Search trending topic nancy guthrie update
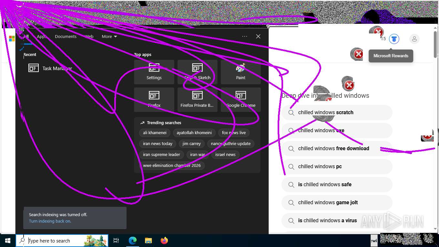Viewport: 439px width, 247px height. pos(231,143)
